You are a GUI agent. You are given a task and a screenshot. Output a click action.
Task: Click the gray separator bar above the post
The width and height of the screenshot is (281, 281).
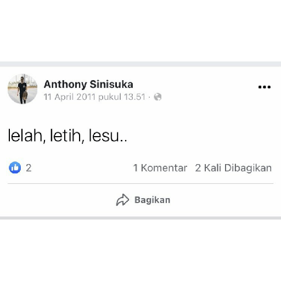click(x=140, y=64)
